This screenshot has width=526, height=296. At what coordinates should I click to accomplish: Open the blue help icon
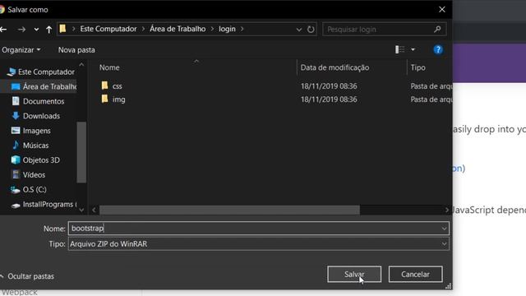[438, 49]
